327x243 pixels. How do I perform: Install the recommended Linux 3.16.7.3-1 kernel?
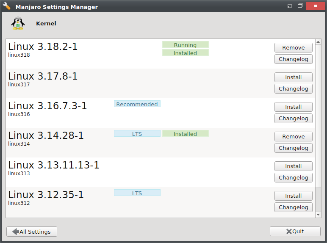coord(293,107)
